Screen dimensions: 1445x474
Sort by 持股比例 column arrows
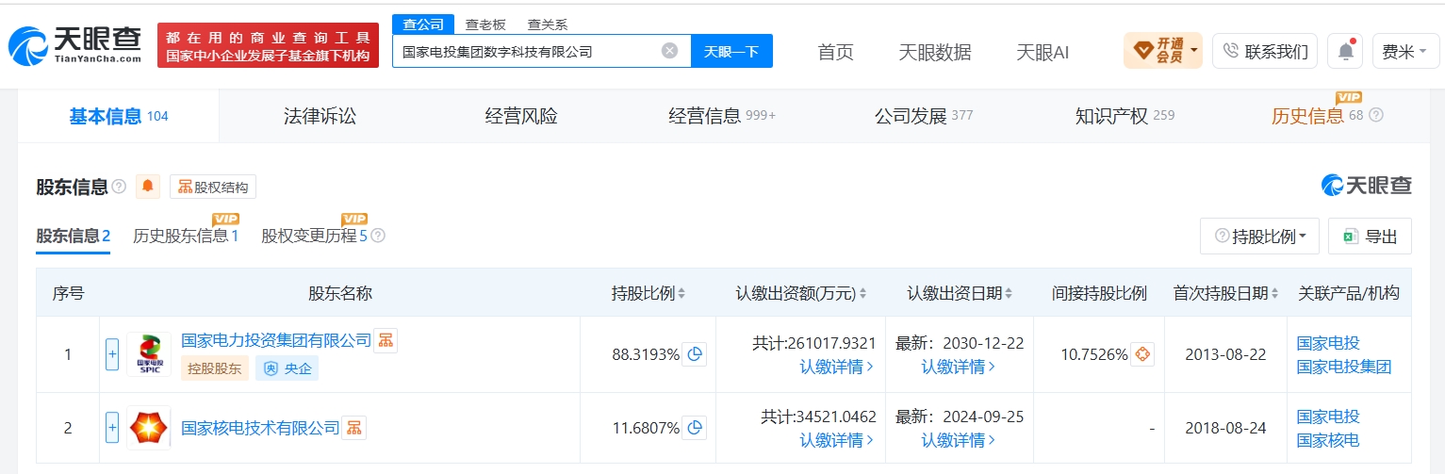(681, 294)
